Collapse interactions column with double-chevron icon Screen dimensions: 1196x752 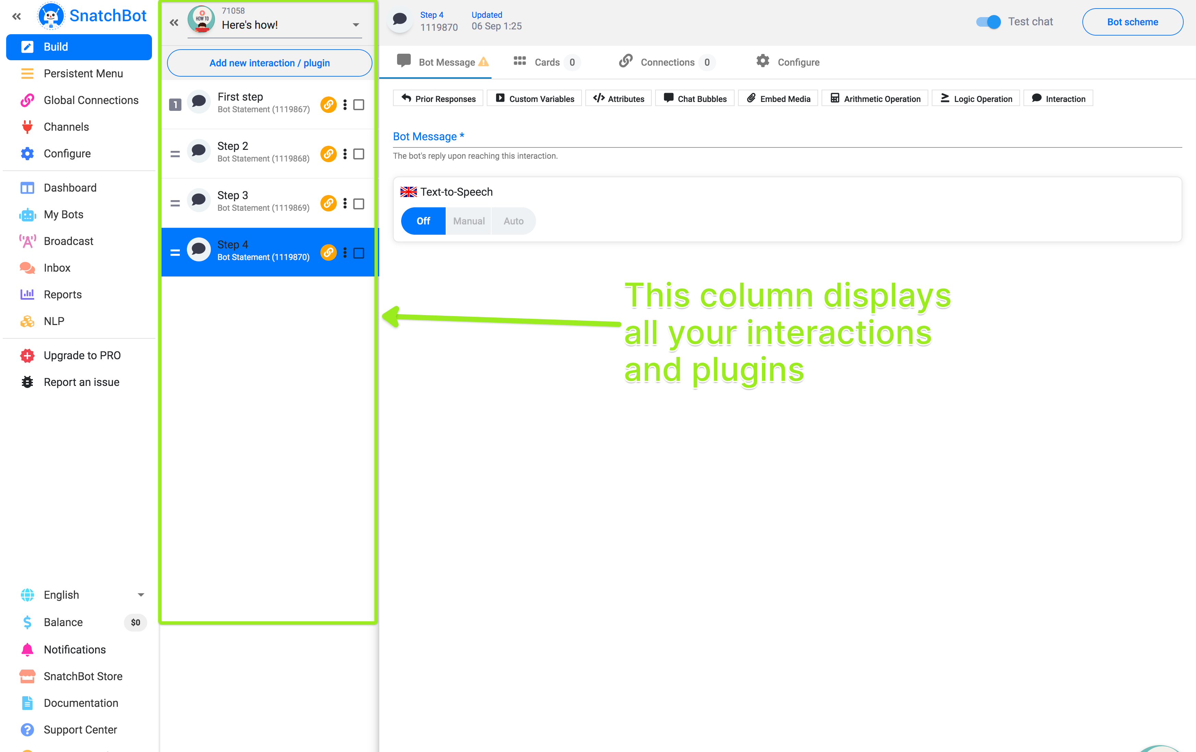174,23
